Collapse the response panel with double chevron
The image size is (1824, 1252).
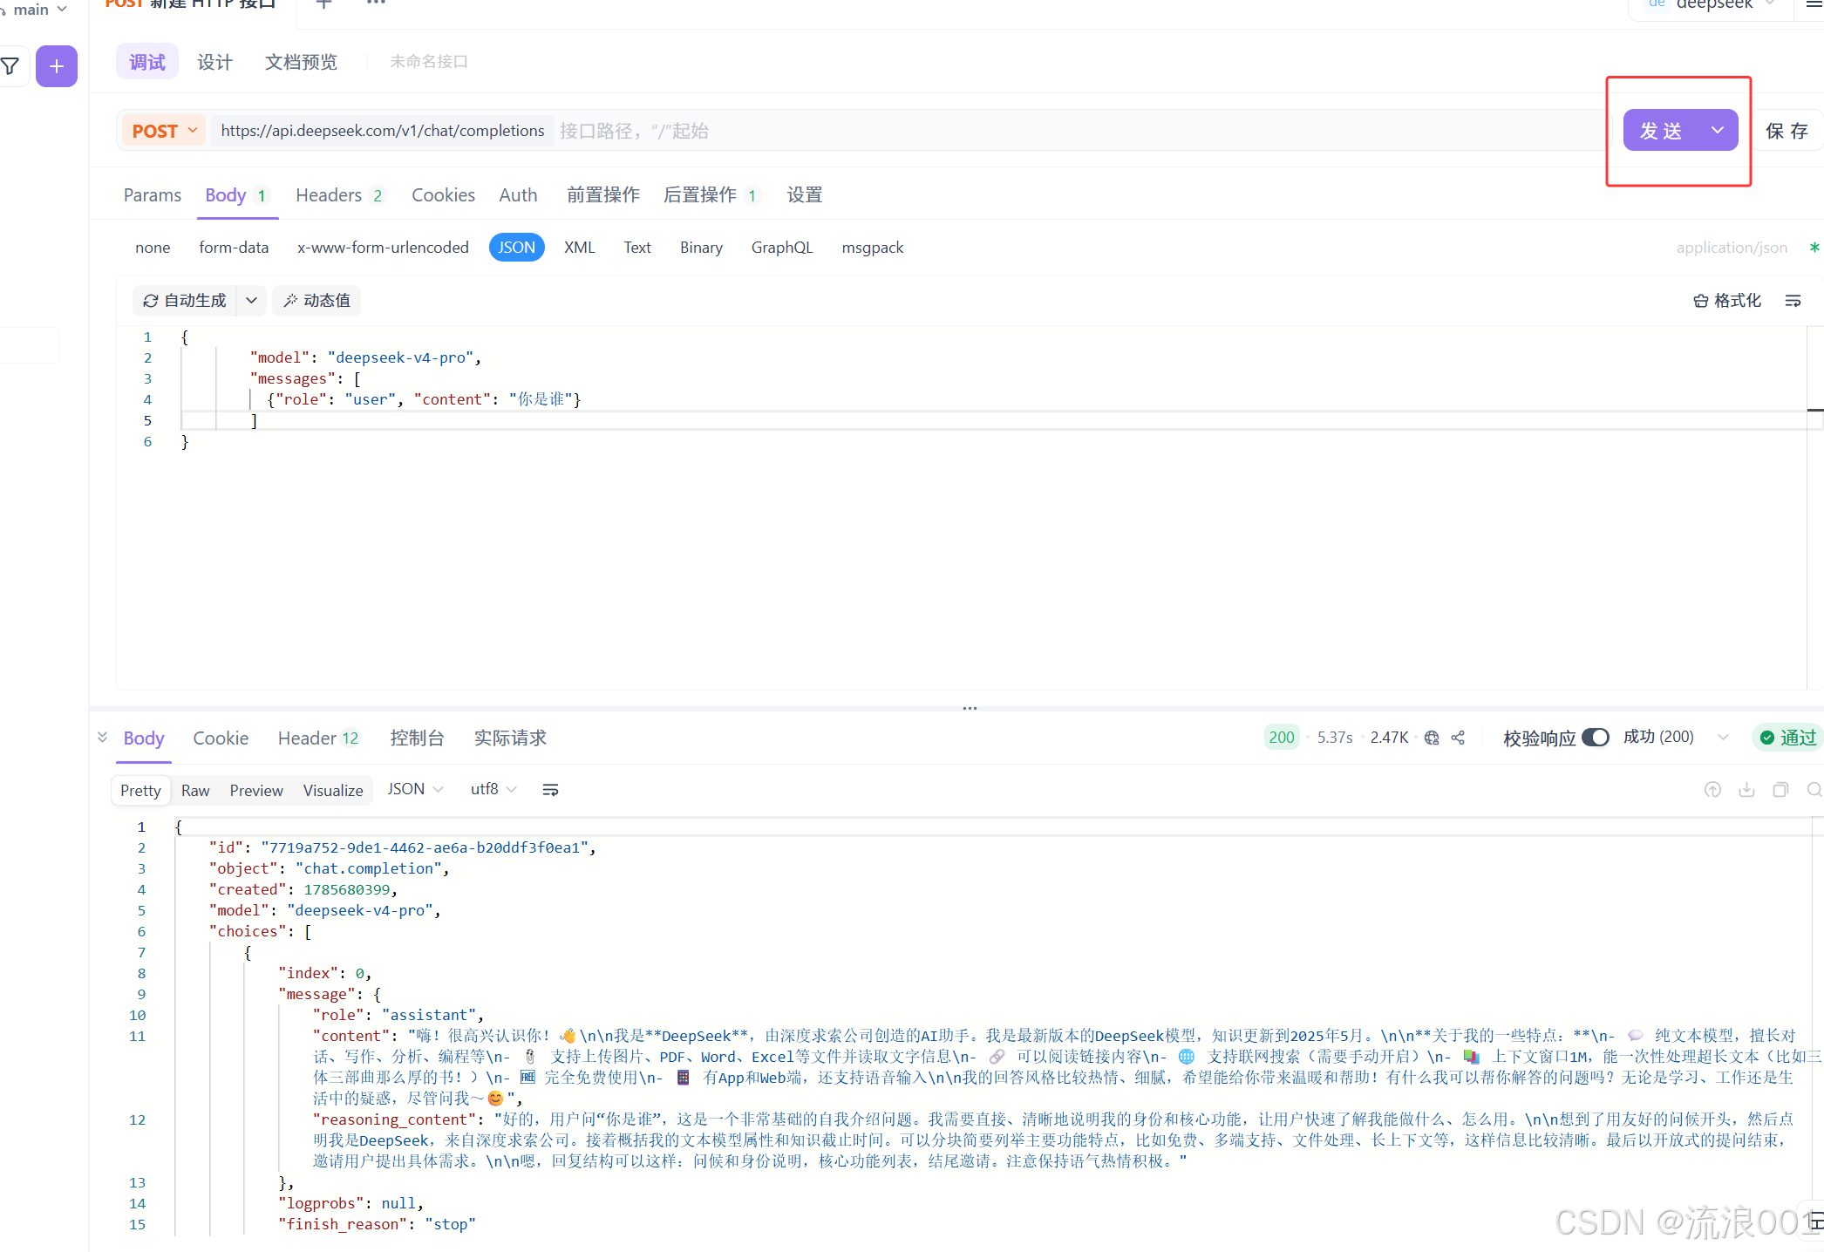103,738
